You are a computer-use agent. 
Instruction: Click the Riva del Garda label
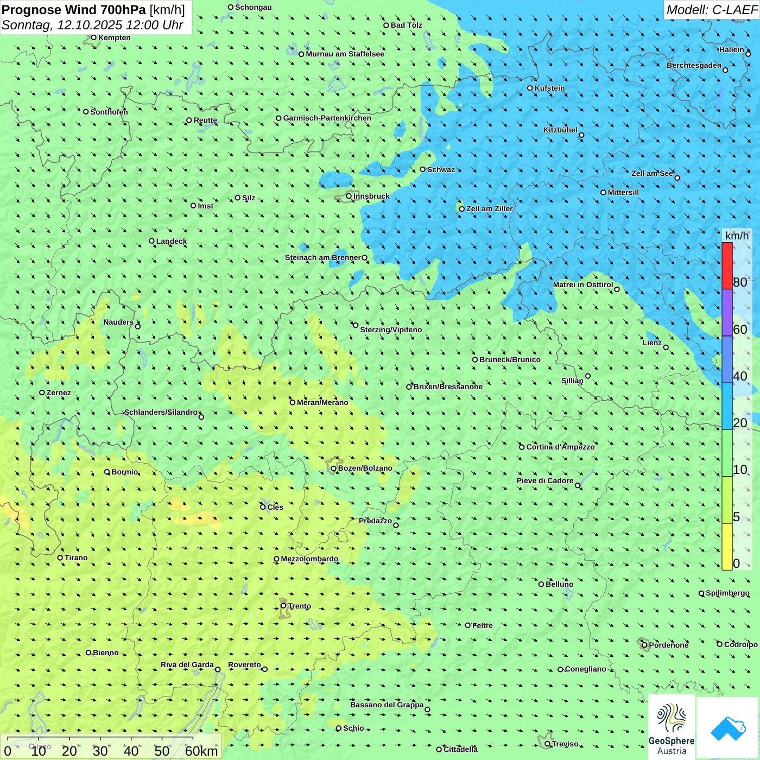tap(187, 664)
